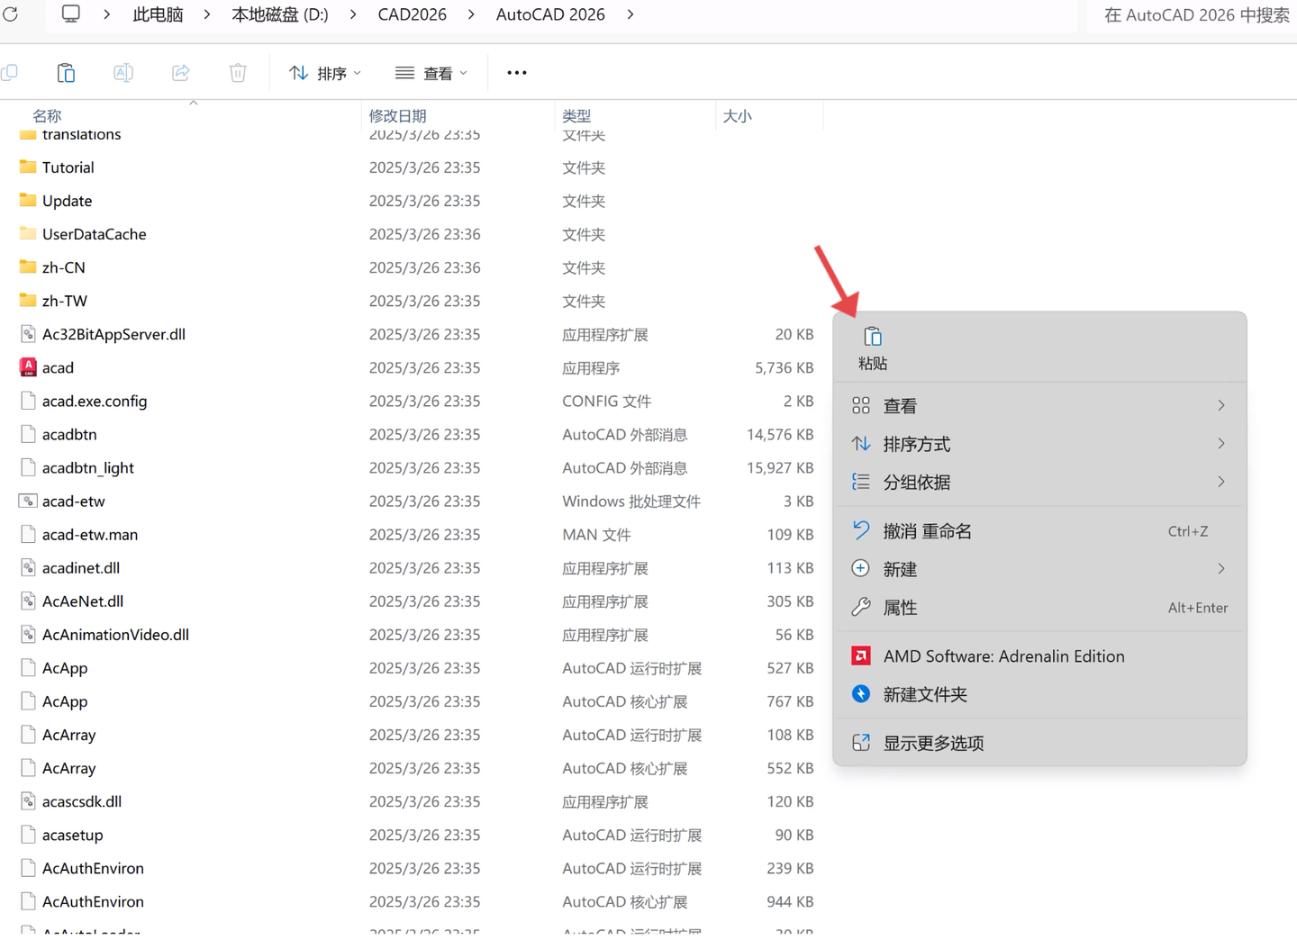Viewport: 1297px width, 940px height.
Task: Click the acad-etw batch file icon
Action: point(28,501)
